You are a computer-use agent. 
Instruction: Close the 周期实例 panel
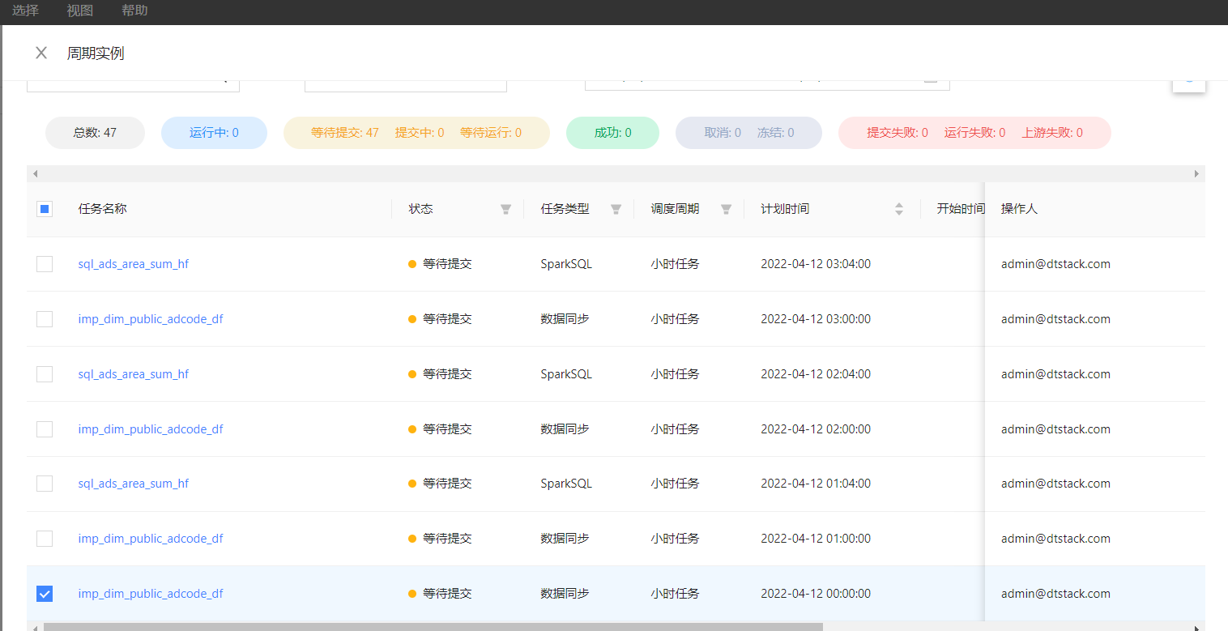click(x=41, y=52)
